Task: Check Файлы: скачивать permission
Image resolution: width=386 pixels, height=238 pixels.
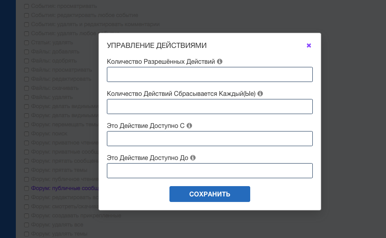Action: 27,88
